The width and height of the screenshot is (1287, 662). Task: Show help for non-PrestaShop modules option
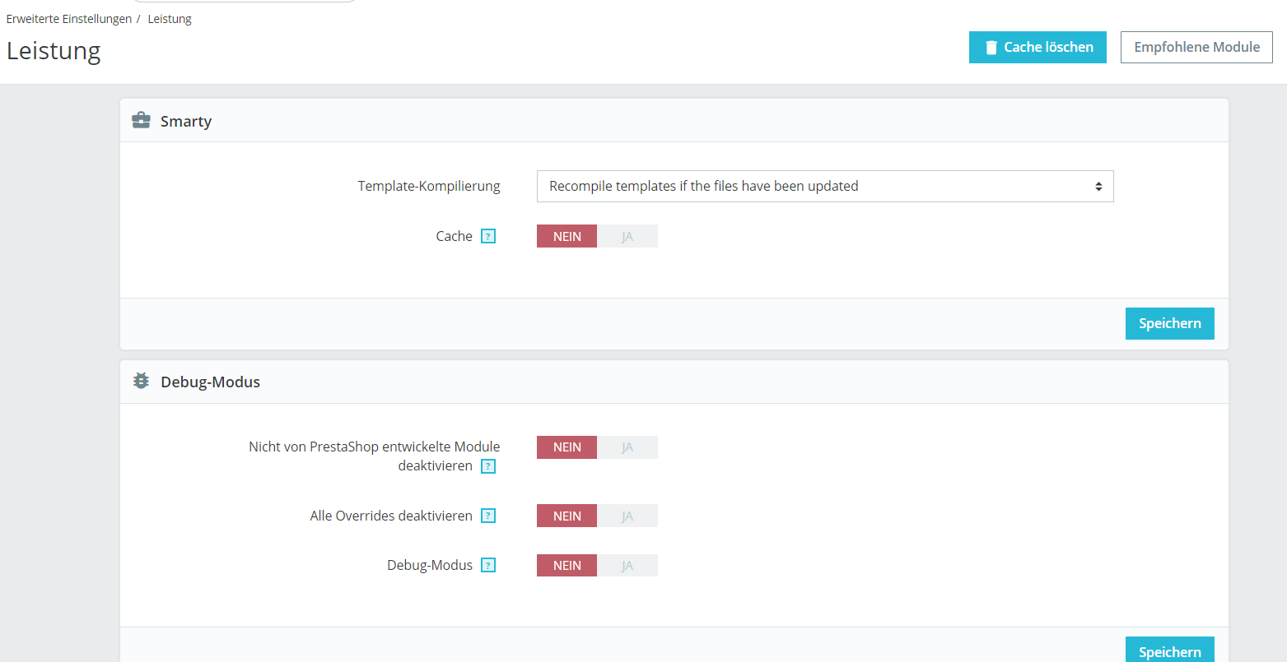coord(488,466)
